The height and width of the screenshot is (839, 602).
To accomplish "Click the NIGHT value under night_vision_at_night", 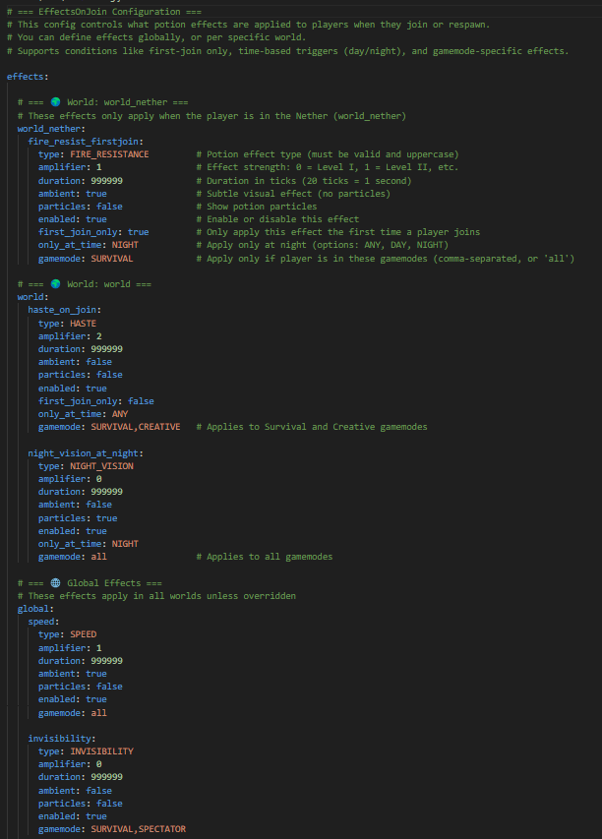I will [x=125, y=544].
